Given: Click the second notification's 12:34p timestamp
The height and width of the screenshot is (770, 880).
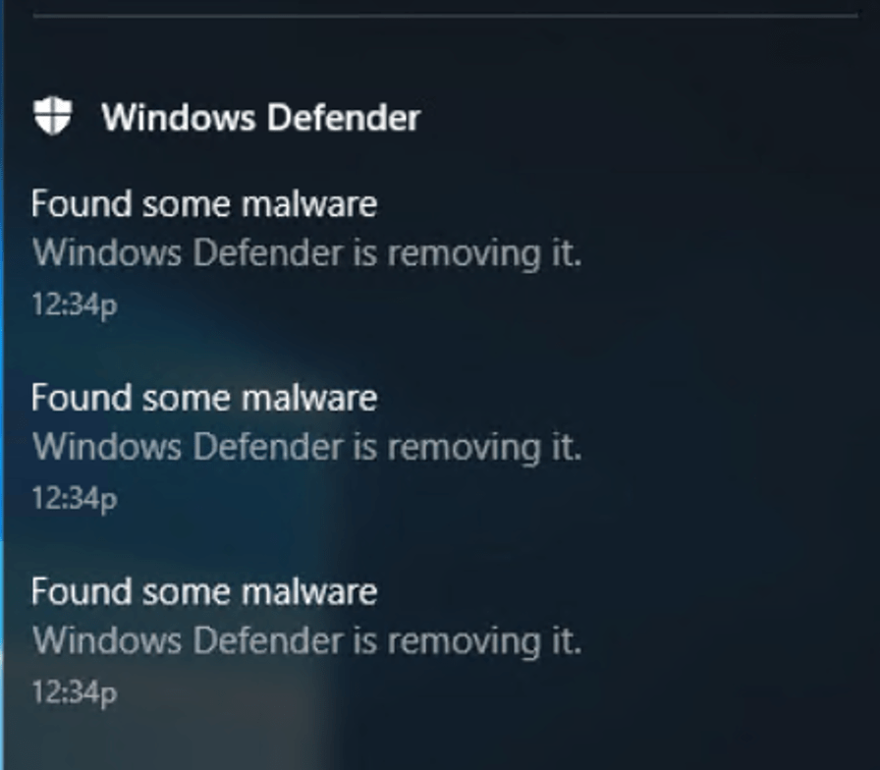Looking at the screenshot, I should tap(75, 499).
